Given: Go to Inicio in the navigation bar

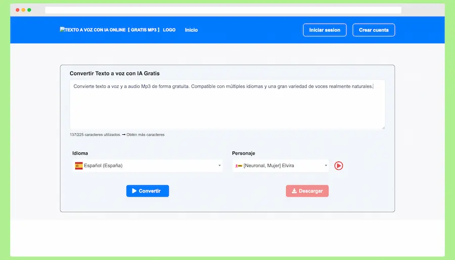Looking at the screenshot, I should 191,30.
